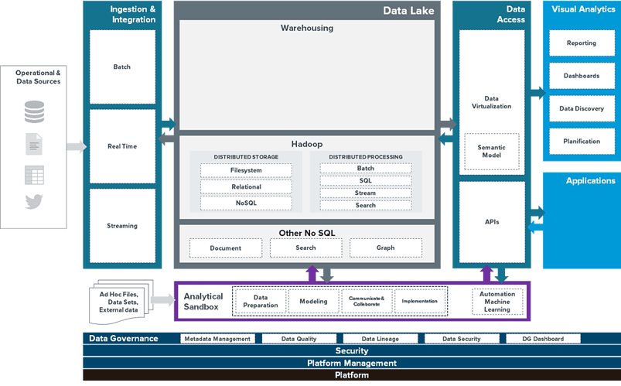The image size is (621, 386).
Task: Click the Real Time ingestion box
Action: (x=122, y=146)
